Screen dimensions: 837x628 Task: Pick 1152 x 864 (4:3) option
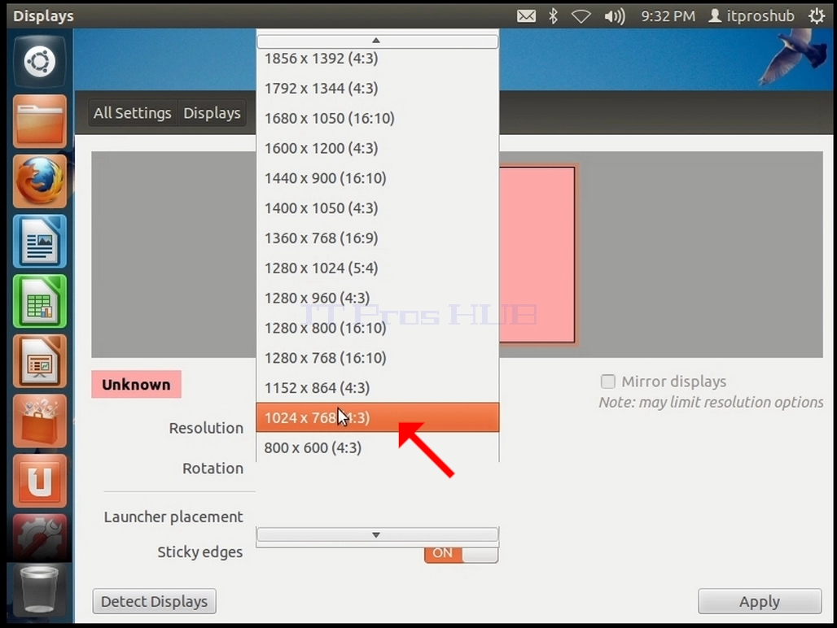coord(378,387)
